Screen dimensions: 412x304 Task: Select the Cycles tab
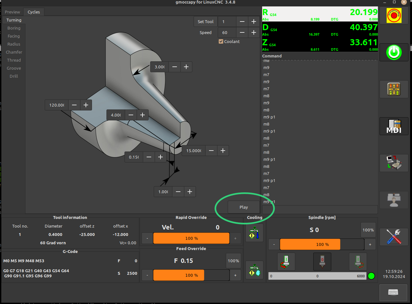point(34,12)
